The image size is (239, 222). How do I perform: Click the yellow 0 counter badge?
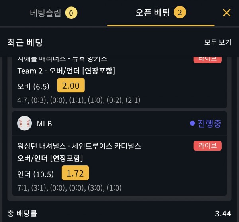pyautogui.click(x=71, y=13)
